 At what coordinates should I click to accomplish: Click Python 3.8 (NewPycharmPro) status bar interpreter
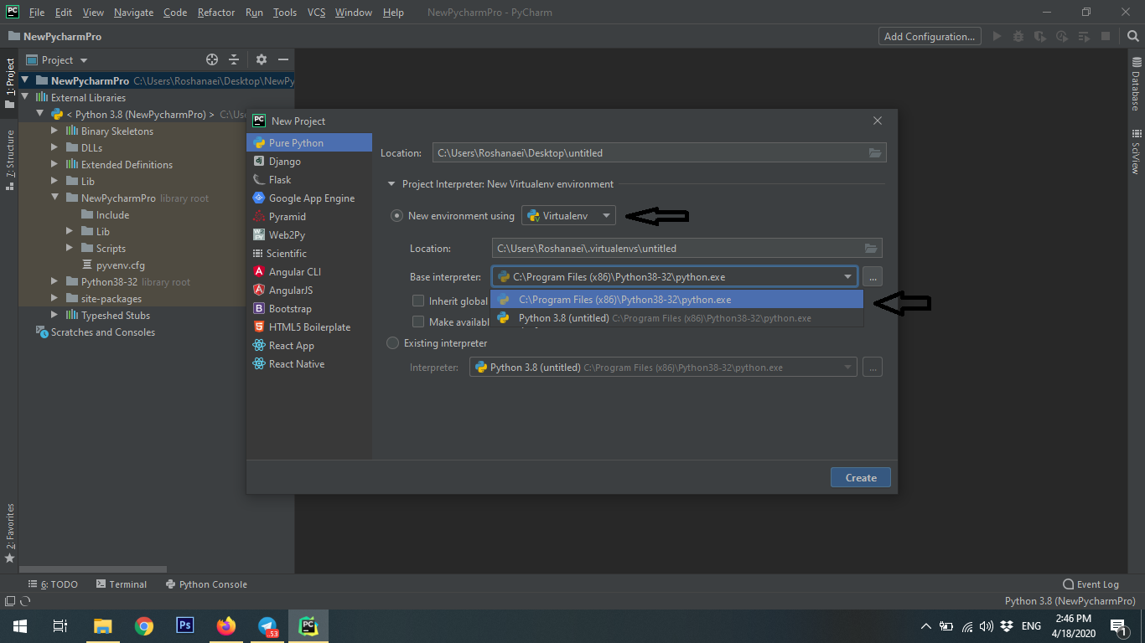(x=1070, y=601)
